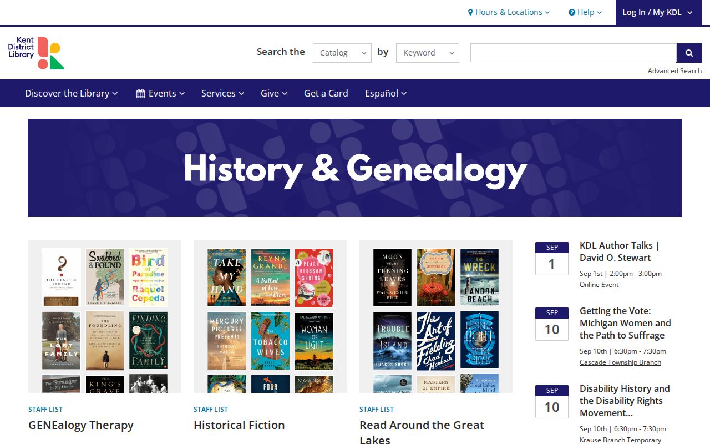
Task: Click the Sep 1 date badge
Action: coord(552,259)
